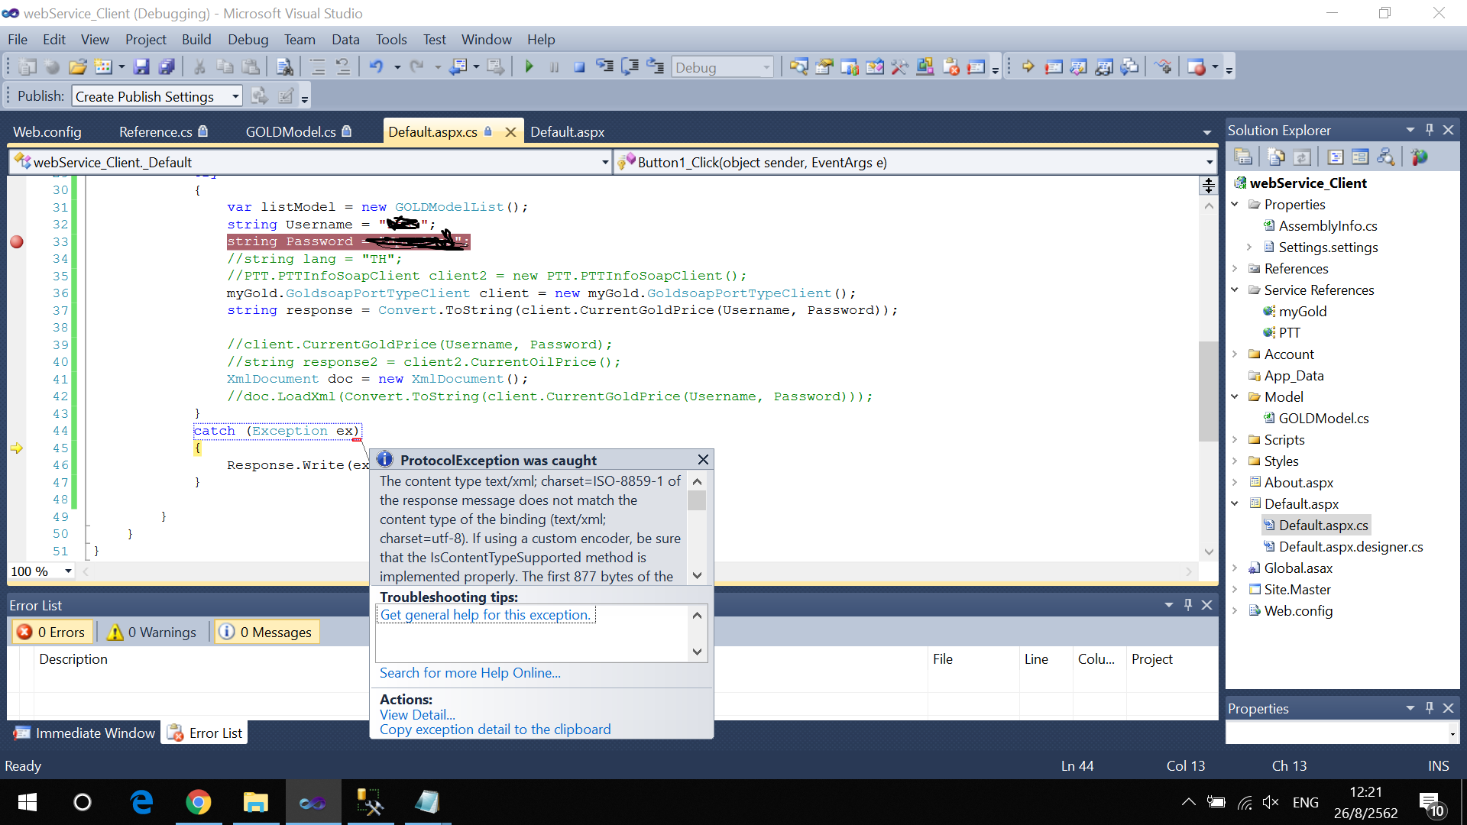The height and width of the screenshot is (825, 1467).
Task: Select GOLDModel.cs in Solution Explorer
Action: (1323, 418)
